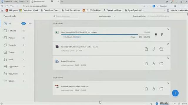Open the hamburger main menu

click(x=186, y=6)
